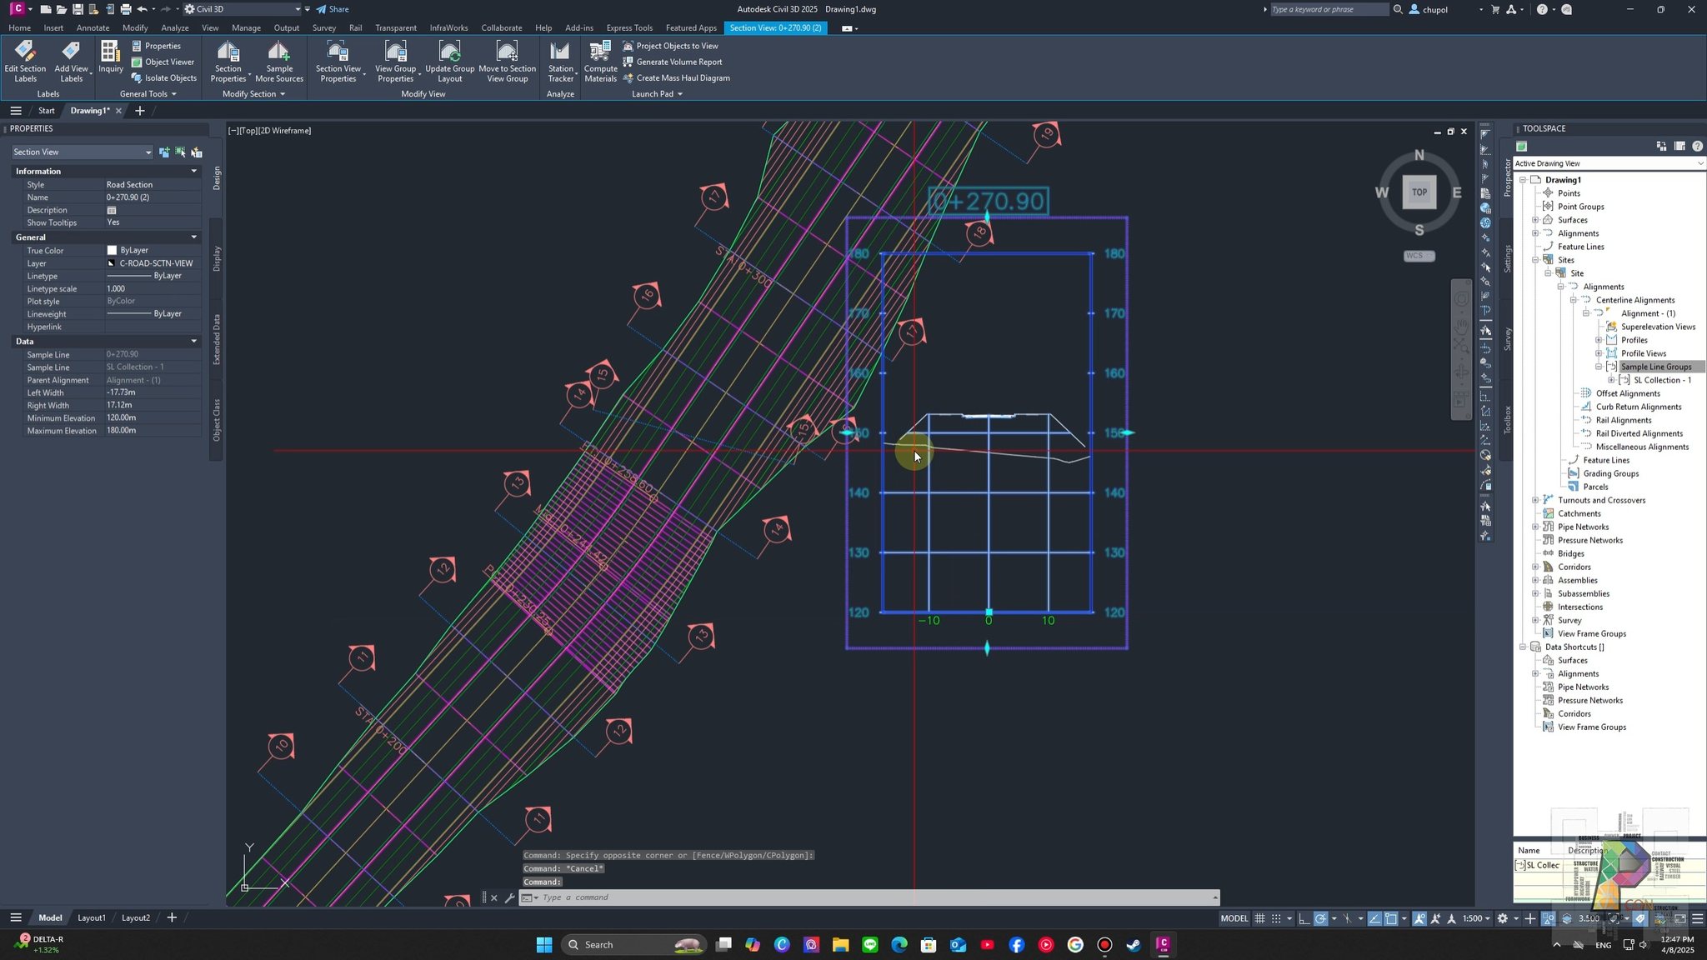The image size is (1707, 960).
Task: Open Section Properties ribbon button
Action: point(228,62)
